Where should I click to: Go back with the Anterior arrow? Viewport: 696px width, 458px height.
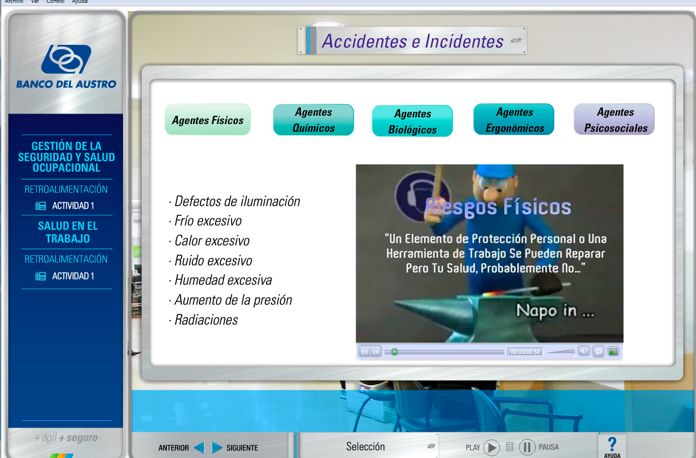click(199, 447)
